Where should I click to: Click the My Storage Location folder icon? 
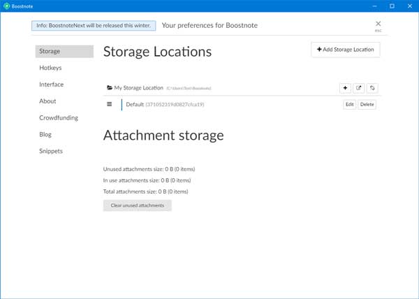tap(110, 88)
